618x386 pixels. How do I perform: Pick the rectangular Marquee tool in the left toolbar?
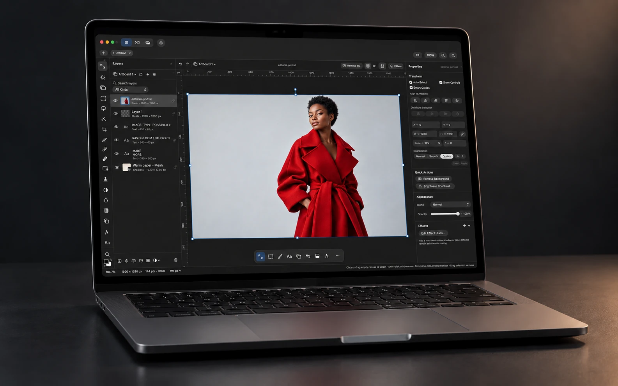click(103, 98)
